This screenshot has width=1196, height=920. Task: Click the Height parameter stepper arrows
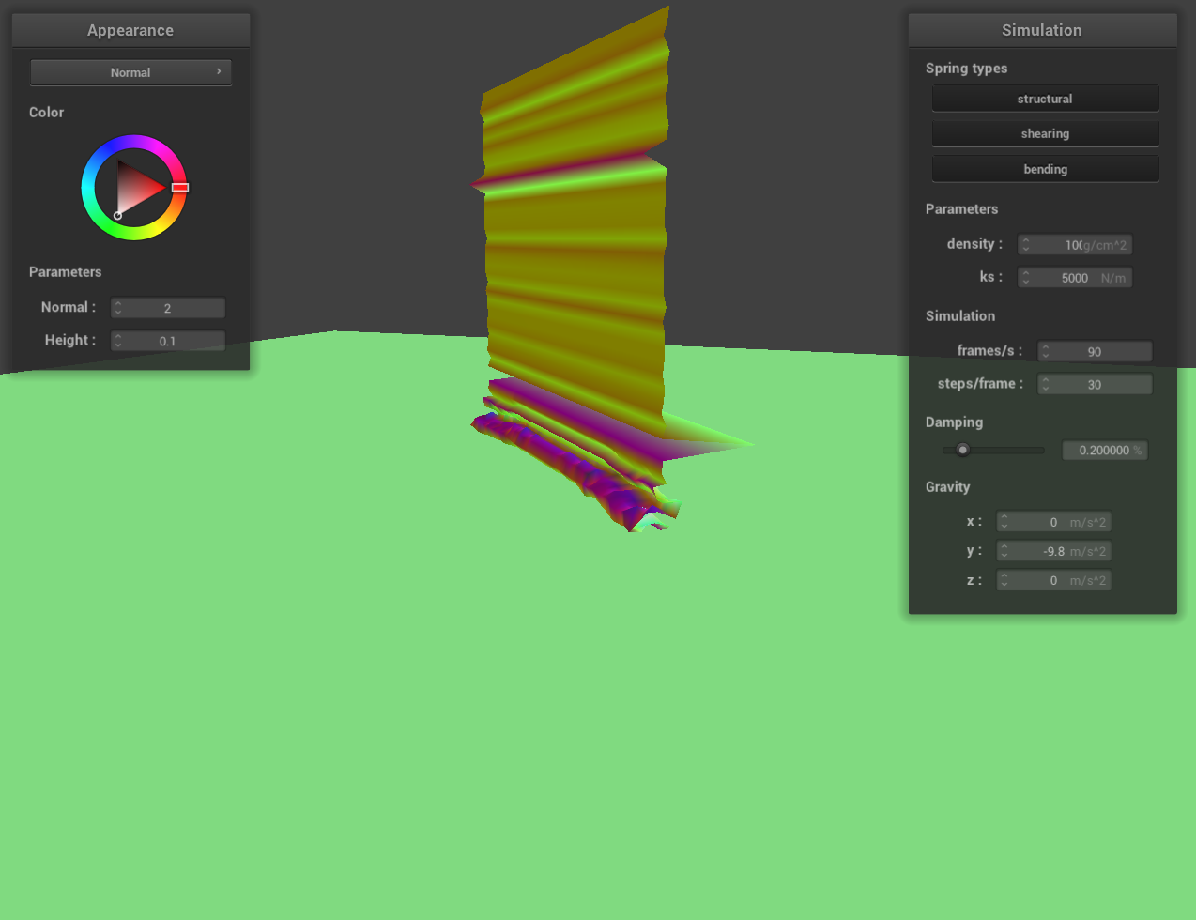[x=118, y=341]
